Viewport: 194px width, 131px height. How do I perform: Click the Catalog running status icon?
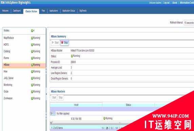tap(32, 51)
